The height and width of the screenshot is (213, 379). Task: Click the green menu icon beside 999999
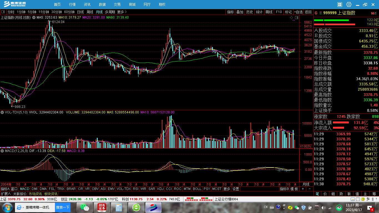click(320, 13)
